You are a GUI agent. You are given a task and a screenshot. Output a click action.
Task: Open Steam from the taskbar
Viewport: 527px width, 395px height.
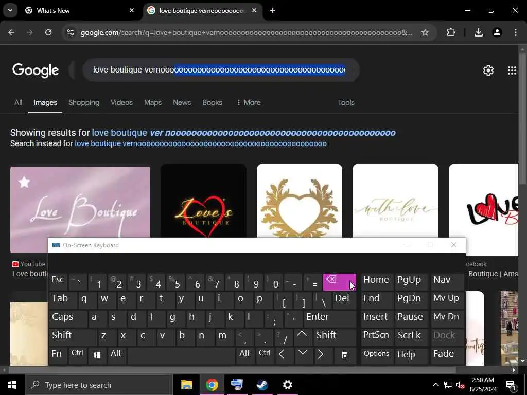click(262, 385)
